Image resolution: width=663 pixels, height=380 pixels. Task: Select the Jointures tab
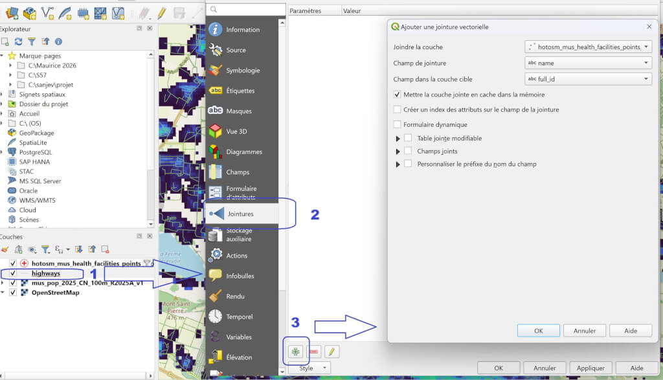click(240, 214)
